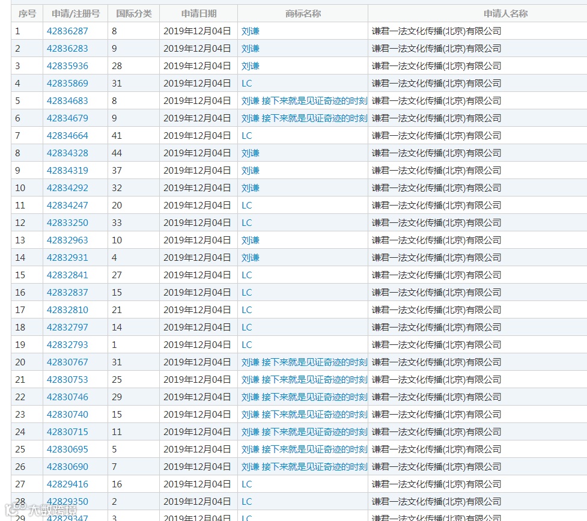Open registration number 42830695 link

67,449
